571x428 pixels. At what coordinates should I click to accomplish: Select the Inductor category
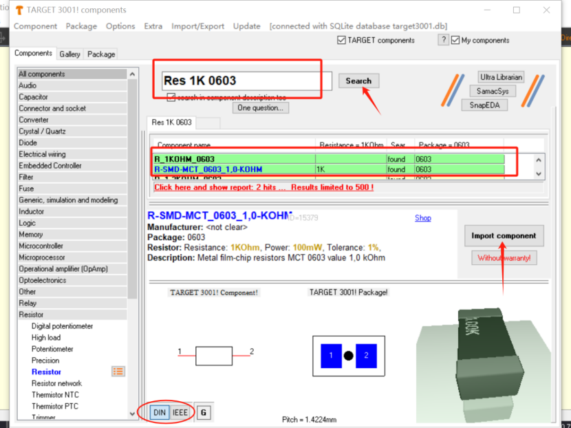pyautogui.click(x=72, y=212)
